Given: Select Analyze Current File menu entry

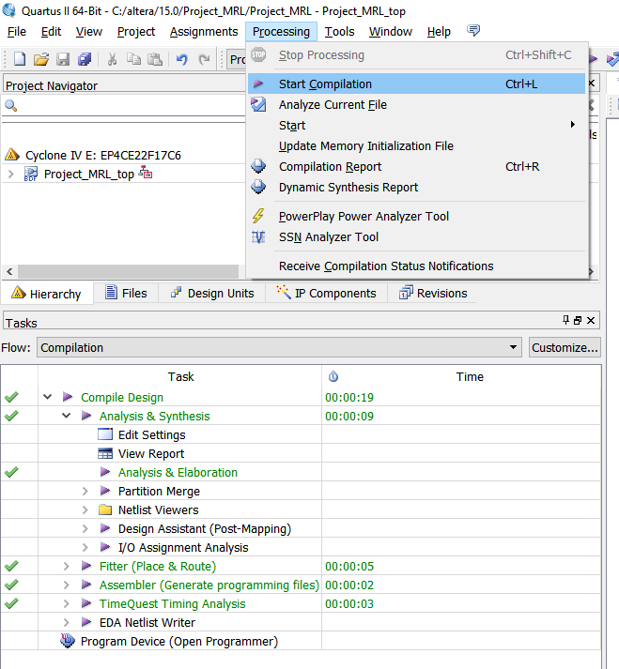Looking at the screenshot, I should [x=416, y=104].
